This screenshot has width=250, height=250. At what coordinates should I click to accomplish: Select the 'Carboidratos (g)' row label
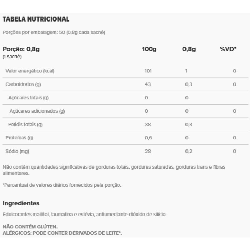(x=23, y=84)
